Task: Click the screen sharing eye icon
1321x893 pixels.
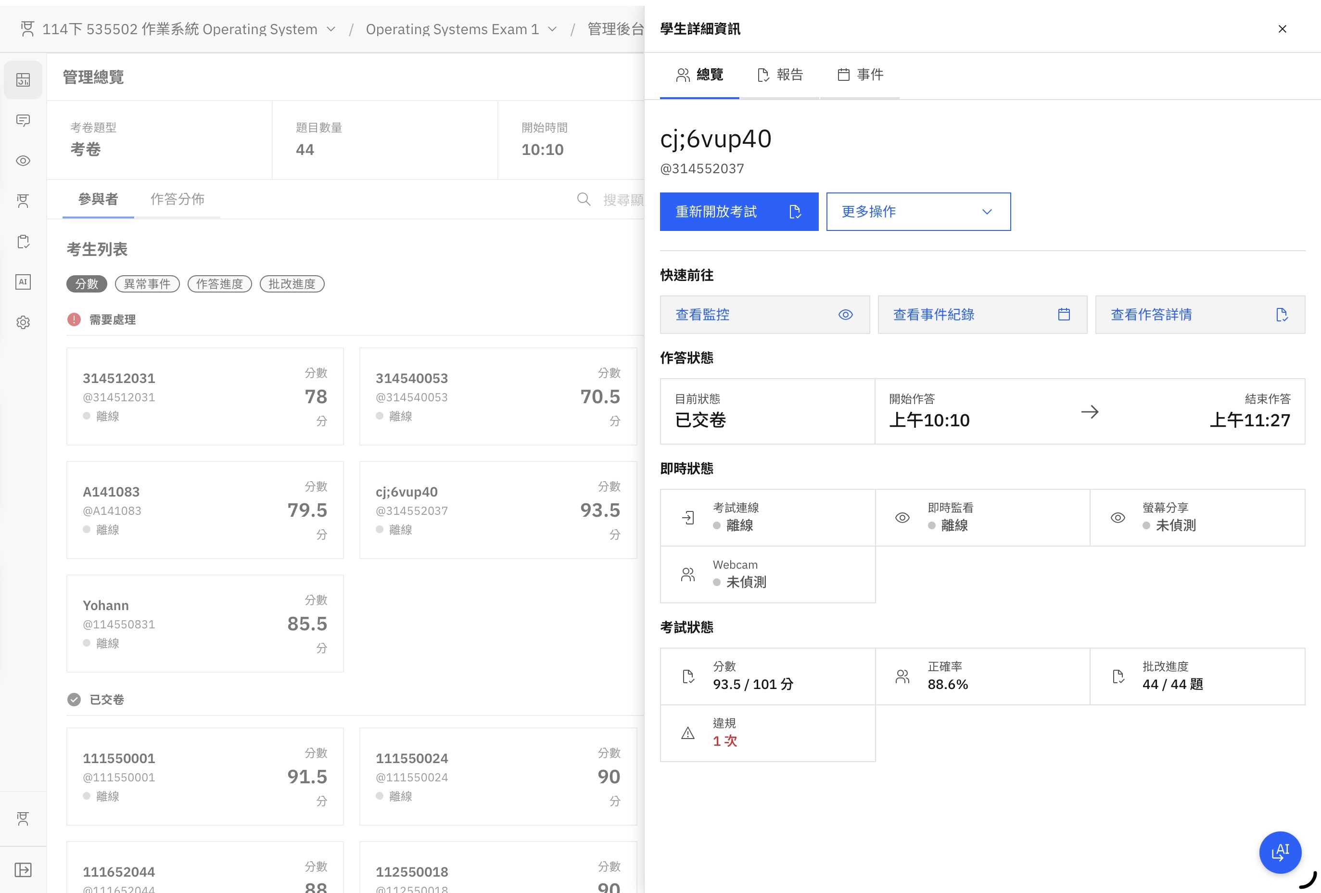Action: 1118,518
